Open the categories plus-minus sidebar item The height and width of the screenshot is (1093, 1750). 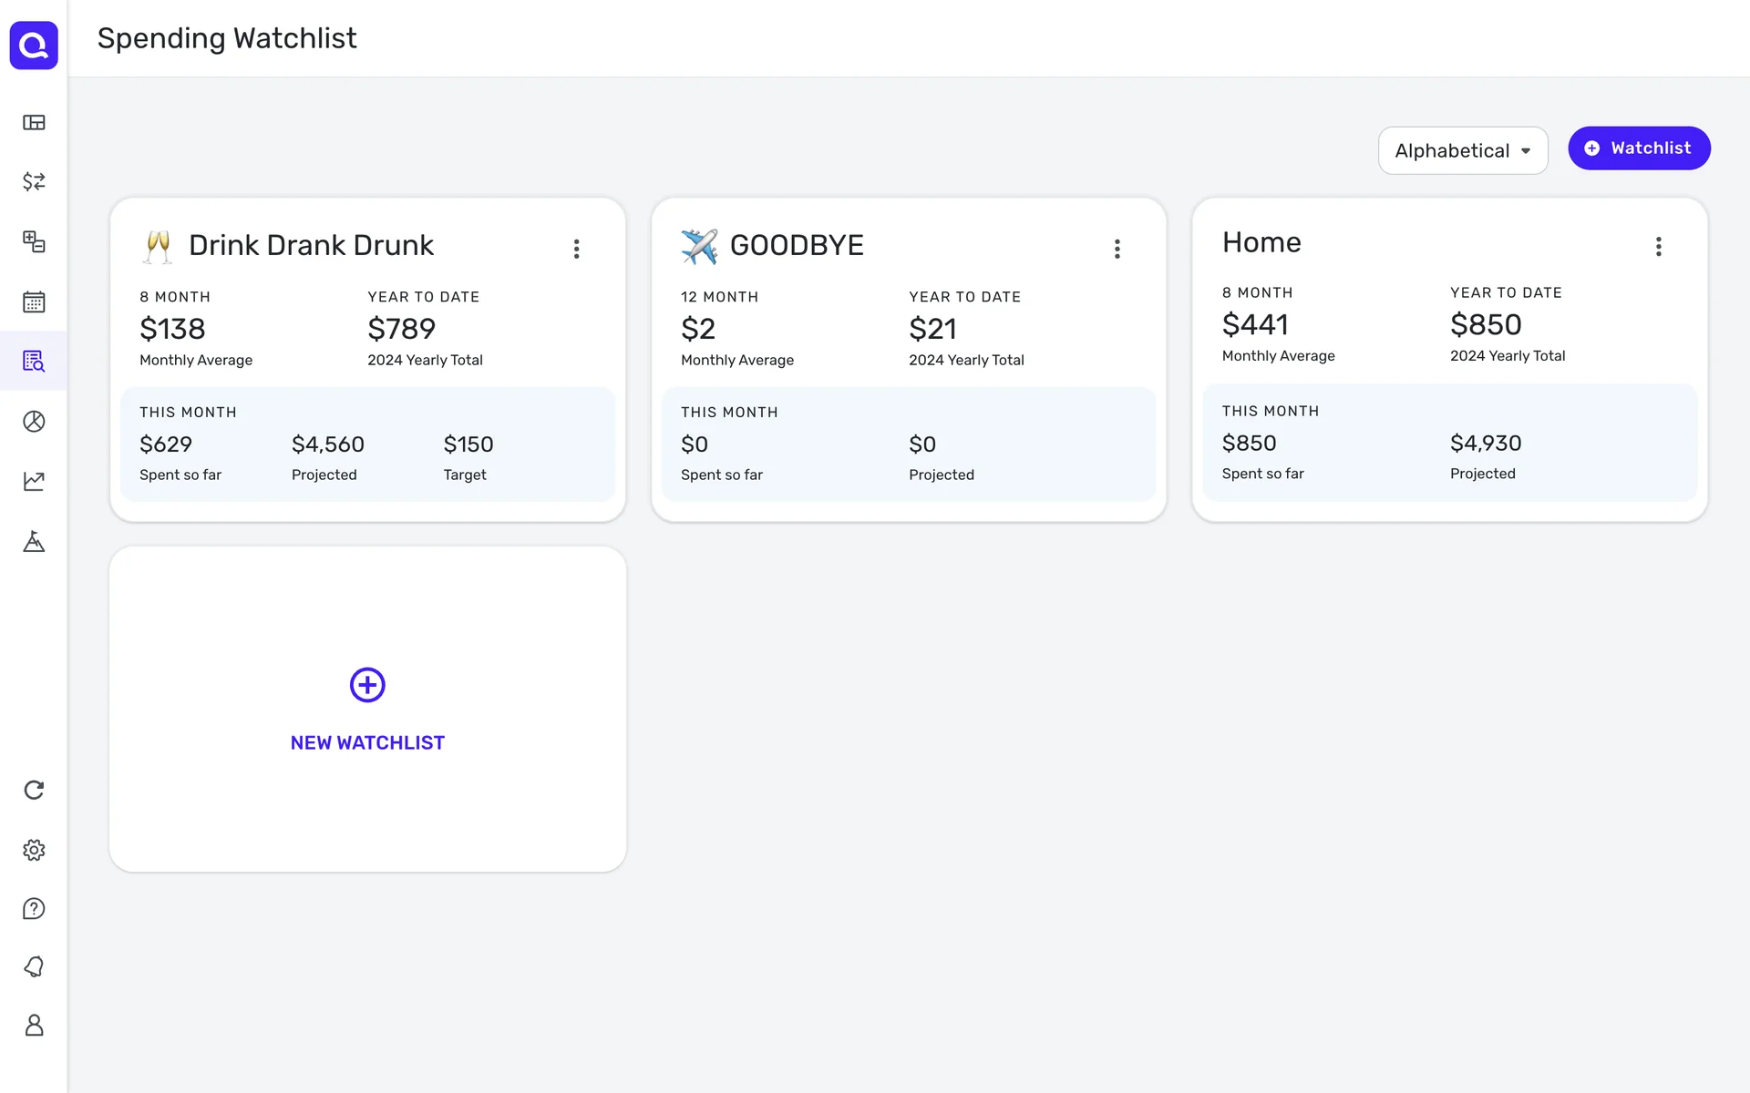coord(34,241)
